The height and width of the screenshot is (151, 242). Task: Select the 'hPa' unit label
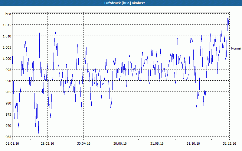8,14
